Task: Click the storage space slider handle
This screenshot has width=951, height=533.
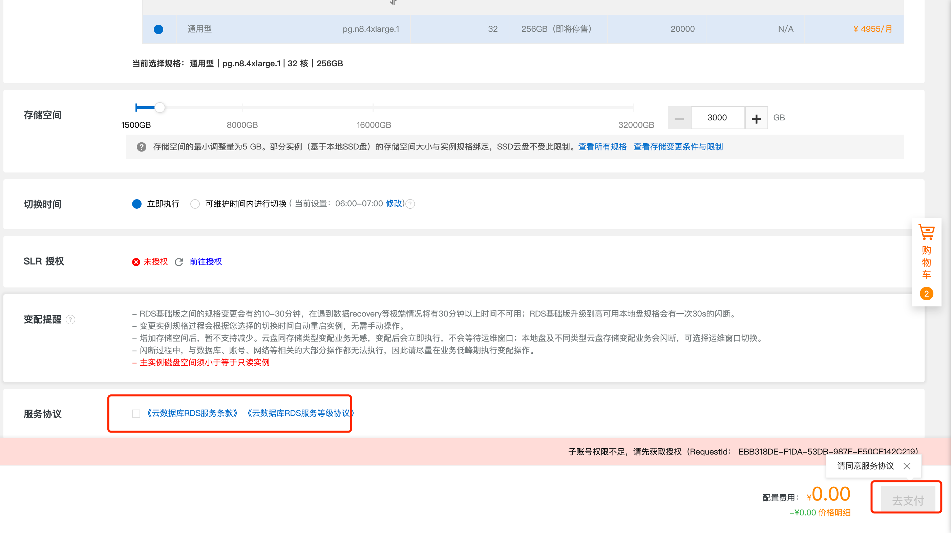Action: 160,107
